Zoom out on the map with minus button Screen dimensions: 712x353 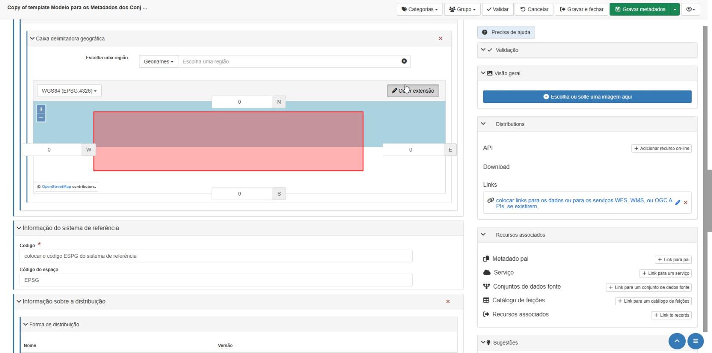pyautogui.click(x=41, y=117)
